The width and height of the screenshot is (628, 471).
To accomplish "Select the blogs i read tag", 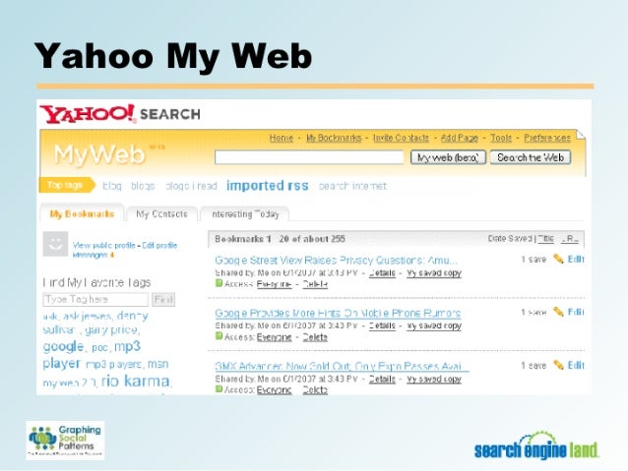I will [191, 186].
